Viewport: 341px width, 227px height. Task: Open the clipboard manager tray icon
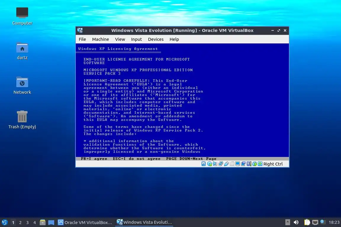(307, 222)
